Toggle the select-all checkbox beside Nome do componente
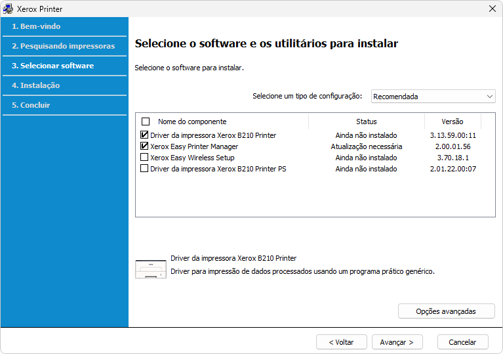Screen dimensions: 503x354 pyautogui.click(x=146, y=122)
